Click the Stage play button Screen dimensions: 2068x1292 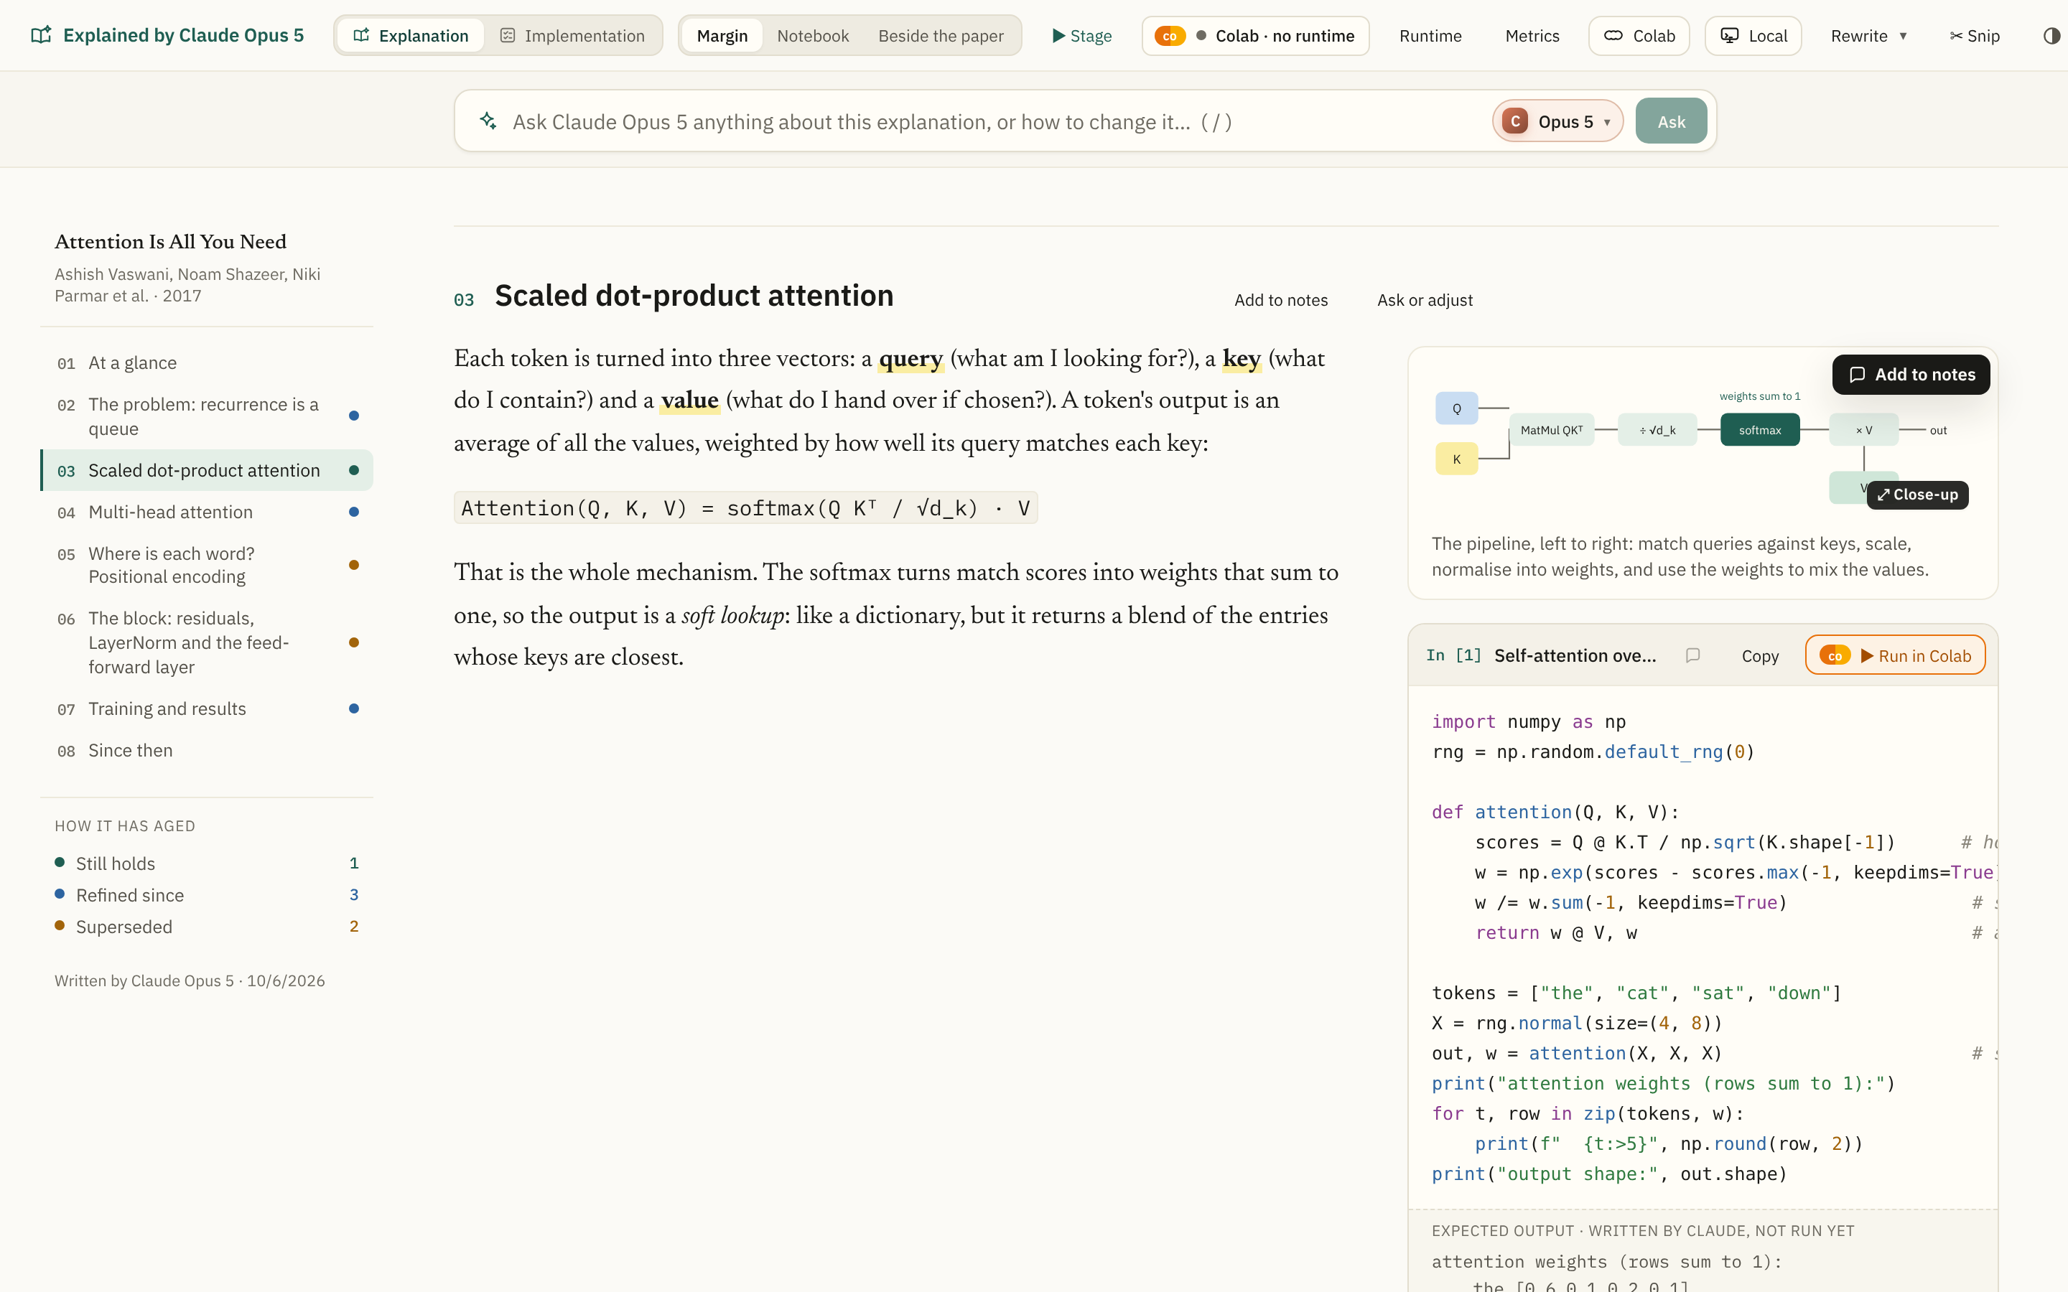point(1082,36)
